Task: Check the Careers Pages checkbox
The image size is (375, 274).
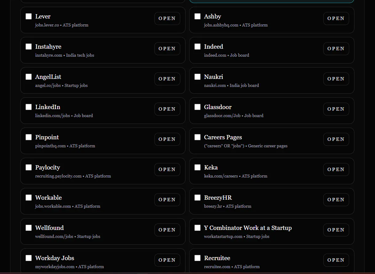Action: point(197,137)
